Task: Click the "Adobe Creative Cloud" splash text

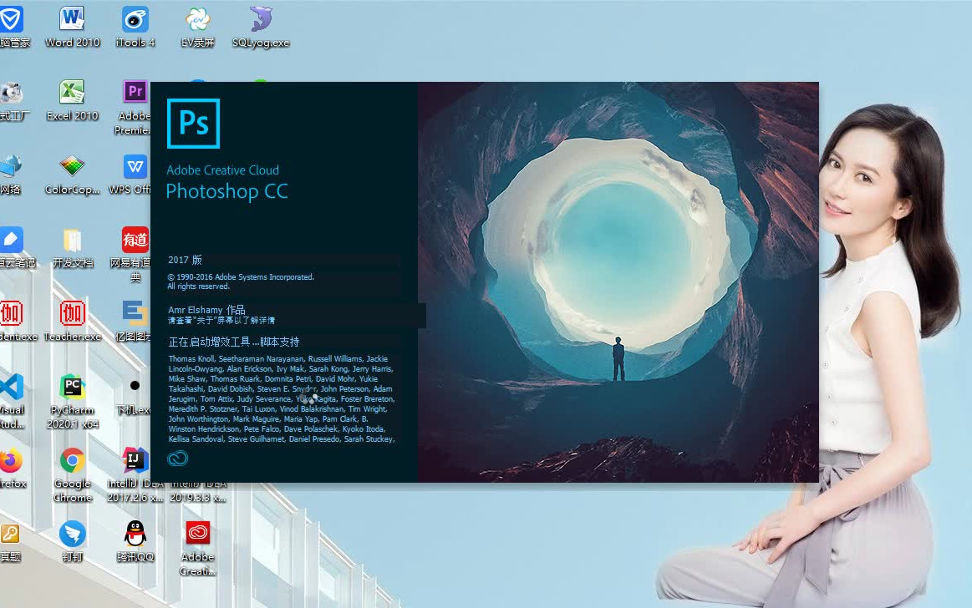Action: [x=222, y=170]
